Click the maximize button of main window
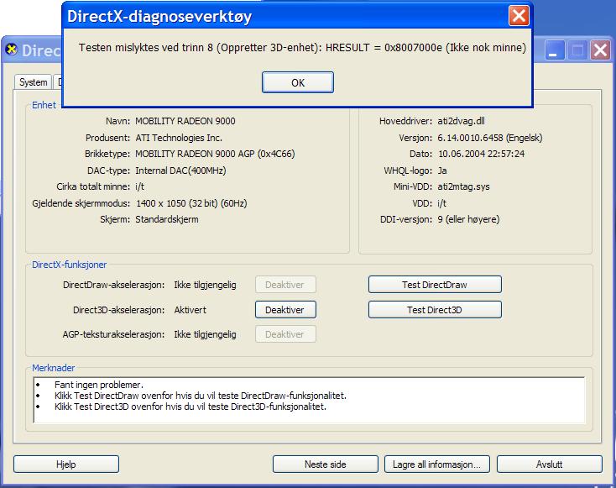Screen dimensions: 616x488 click(577, 50)
